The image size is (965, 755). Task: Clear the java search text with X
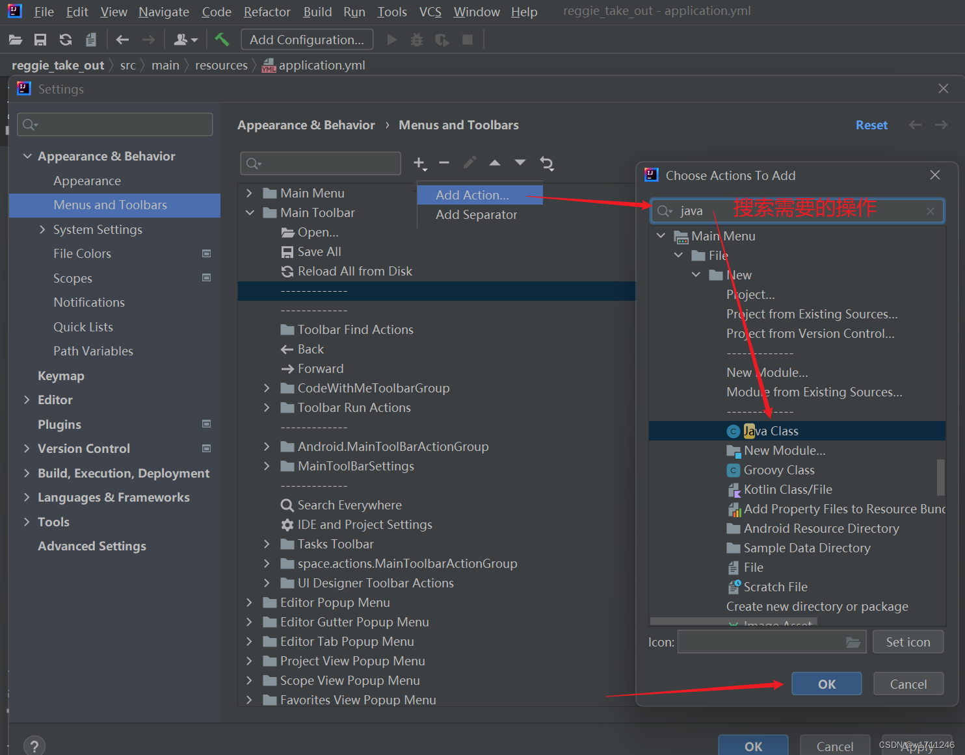[931, 211]
